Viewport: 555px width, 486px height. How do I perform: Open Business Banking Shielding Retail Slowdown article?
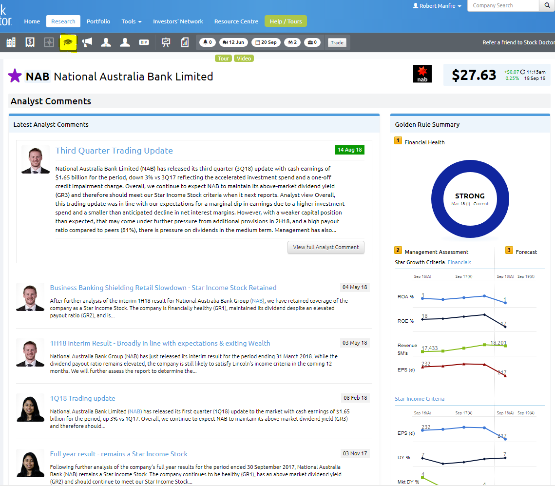[x=163, y=288]
